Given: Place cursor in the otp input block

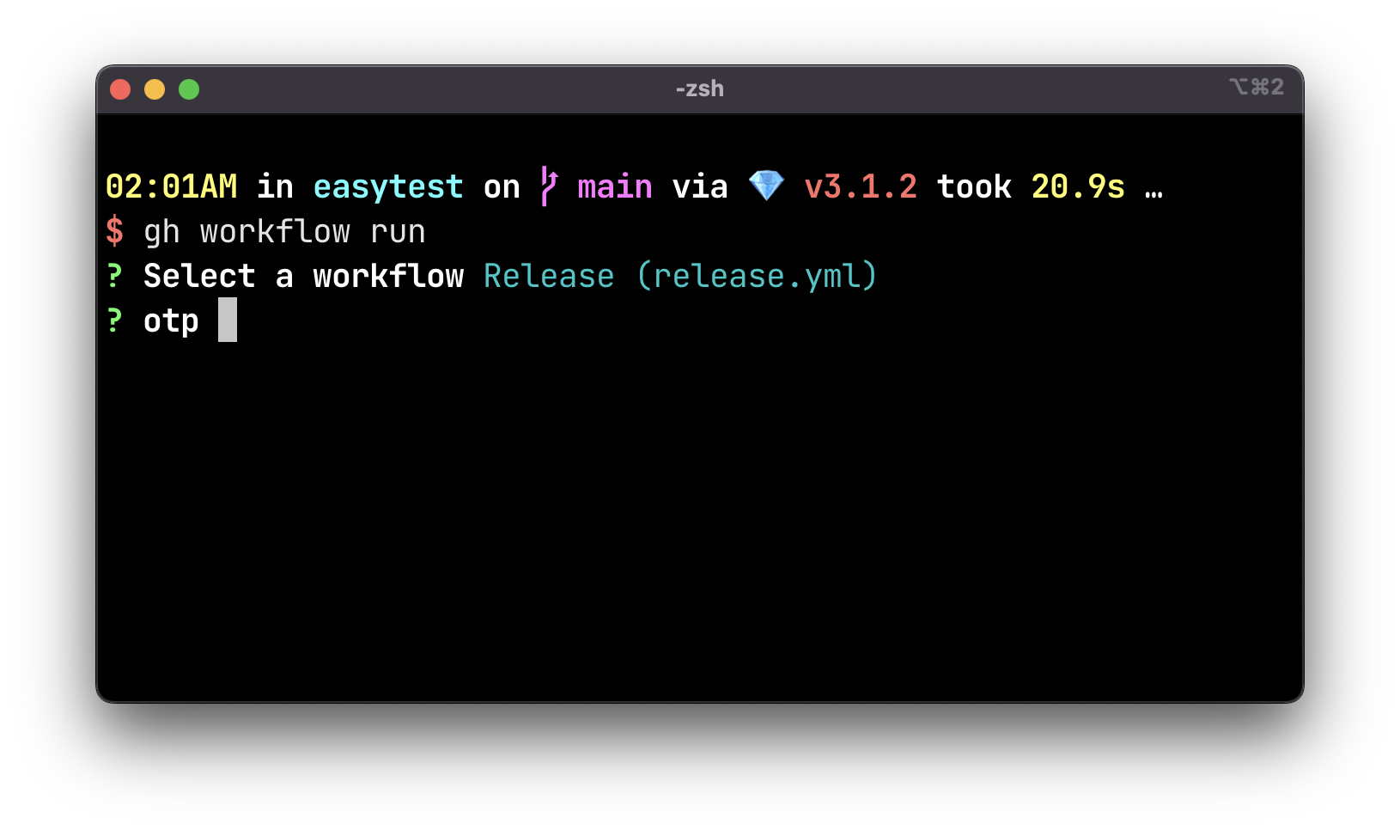Looking at the screenshot, I should [x=228, y=320].
